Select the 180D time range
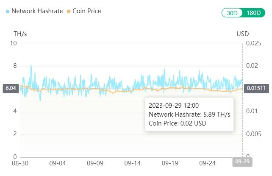 253,13
